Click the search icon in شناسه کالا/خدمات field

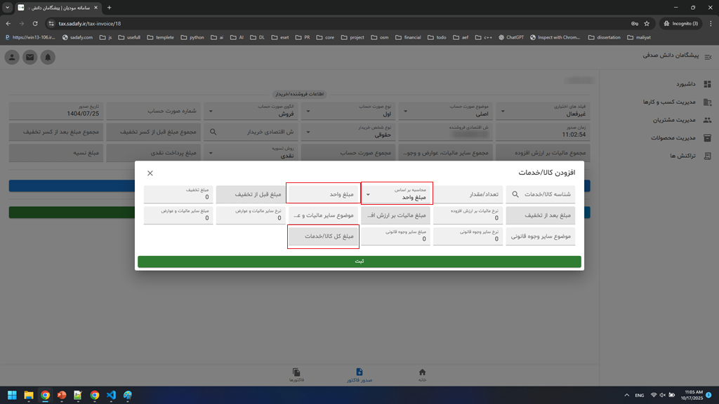point(516,194)
